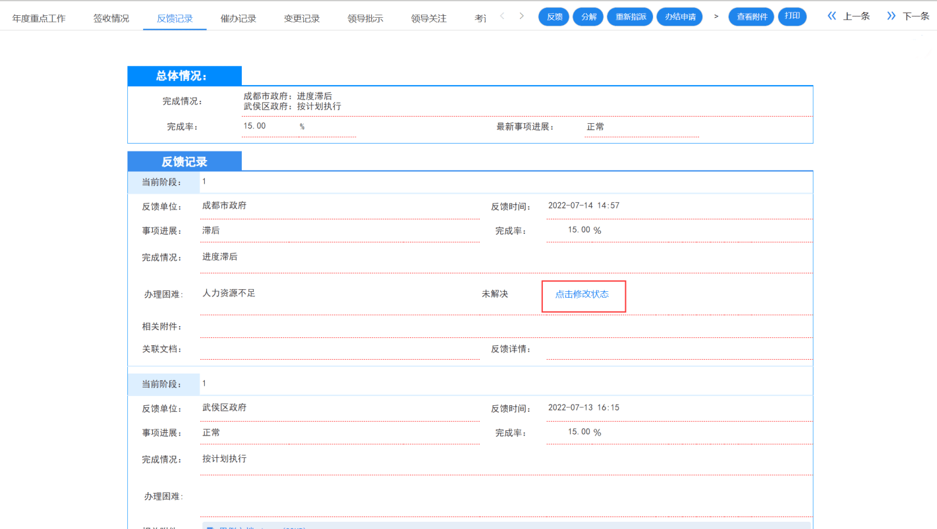Click the 成都市政府：进度滞后 summary line
Image resolution: width=937 pixels, height=529 pixels.
[x=287, y=96]
